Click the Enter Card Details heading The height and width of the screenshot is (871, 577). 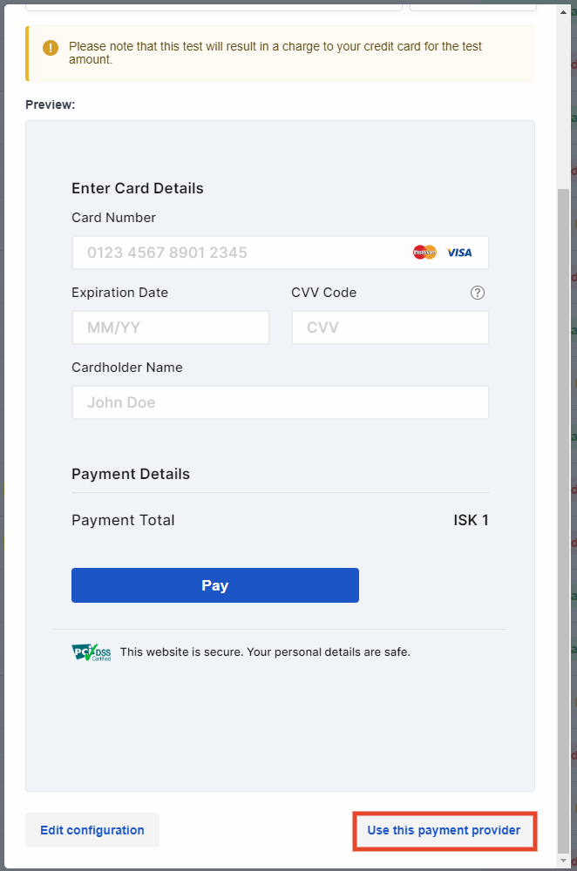coord(138,188)
